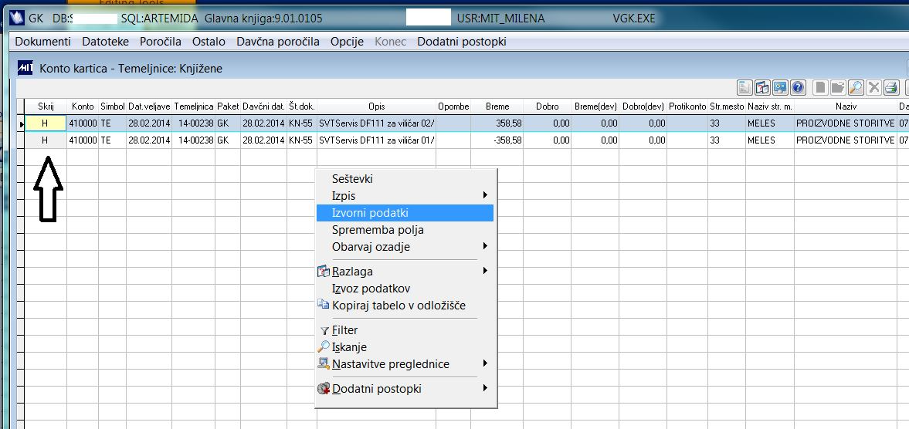Image resolution: width=909 pixels, height=429 pixels.
Task: Click the screen settings toolbar icon
Action: (x=780, y=88)
